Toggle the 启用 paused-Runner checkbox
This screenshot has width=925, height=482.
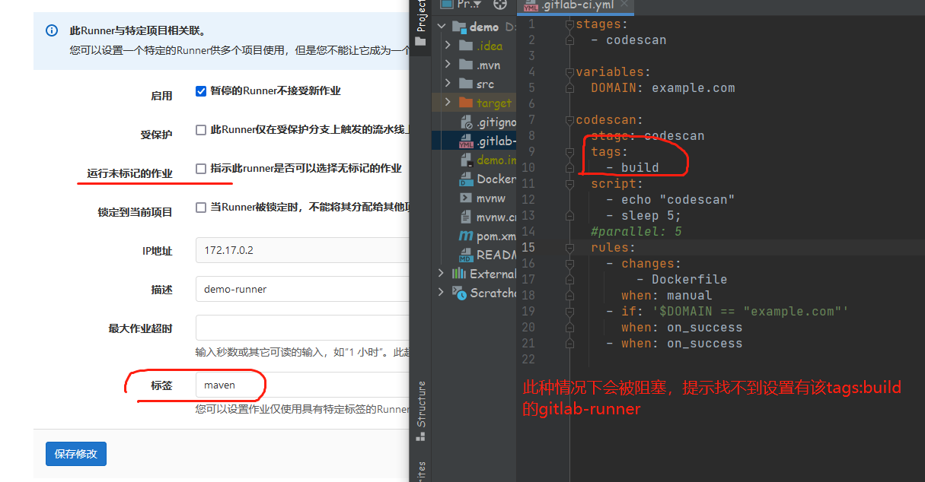(201, 91)
